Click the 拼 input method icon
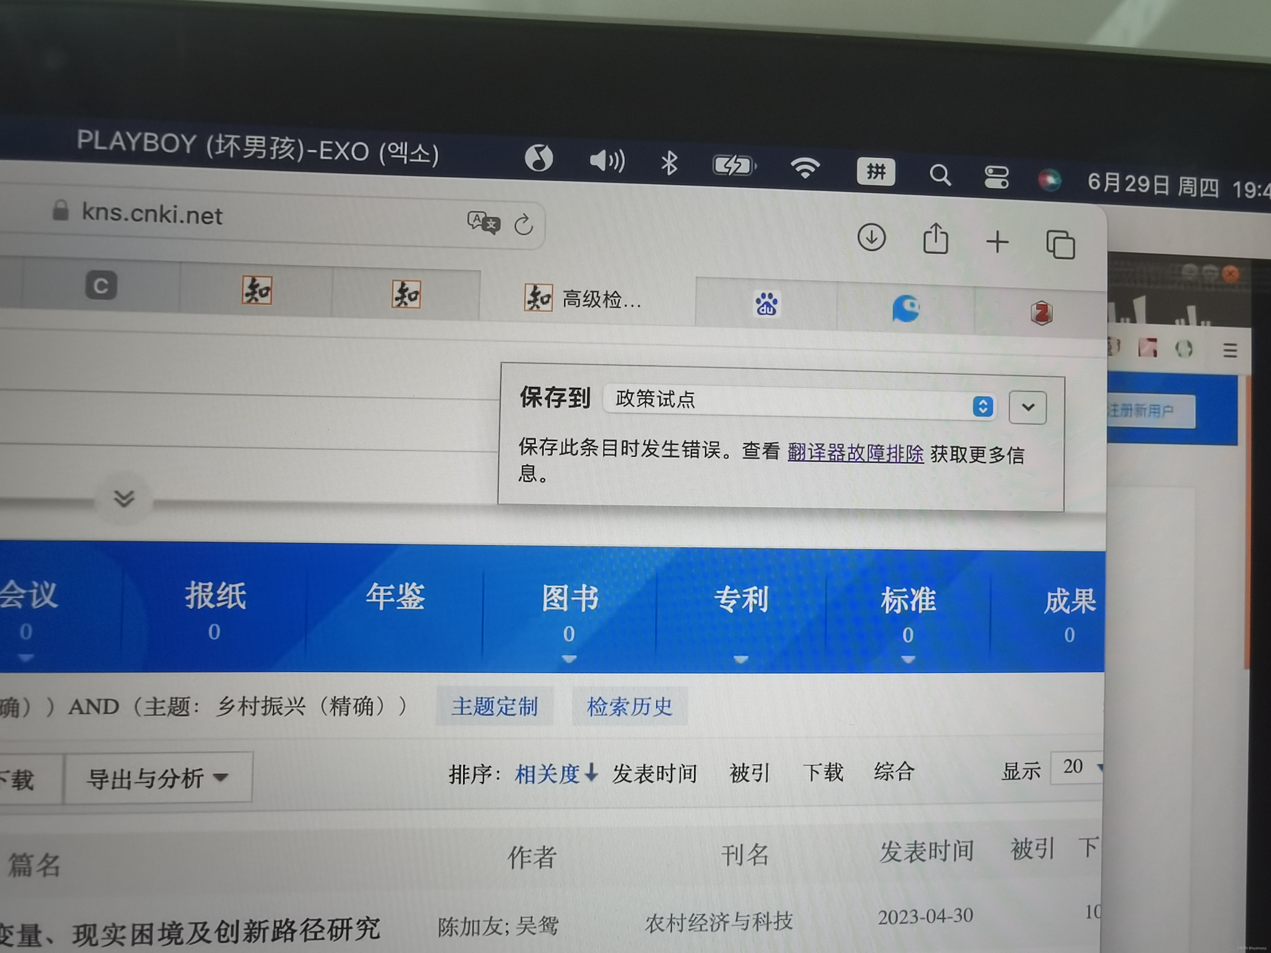Image resolution: width=1271 pixels, height=953 pixels. pos(876,171)
